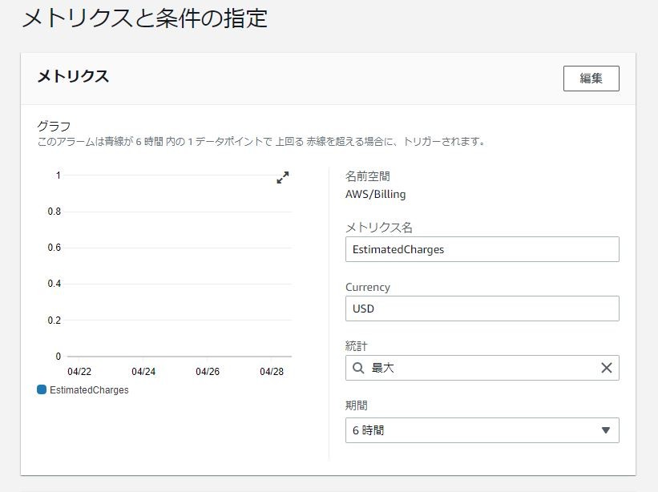The height and width of the screenshot is (492, 658).
Task: Click the 期間 field label
Action: click(x=357, y=405)
